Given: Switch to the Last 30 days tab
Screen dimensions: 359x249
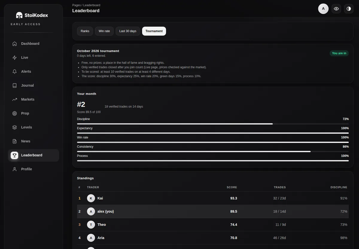Looking at the screenshot, I should [x=128, y=31].
